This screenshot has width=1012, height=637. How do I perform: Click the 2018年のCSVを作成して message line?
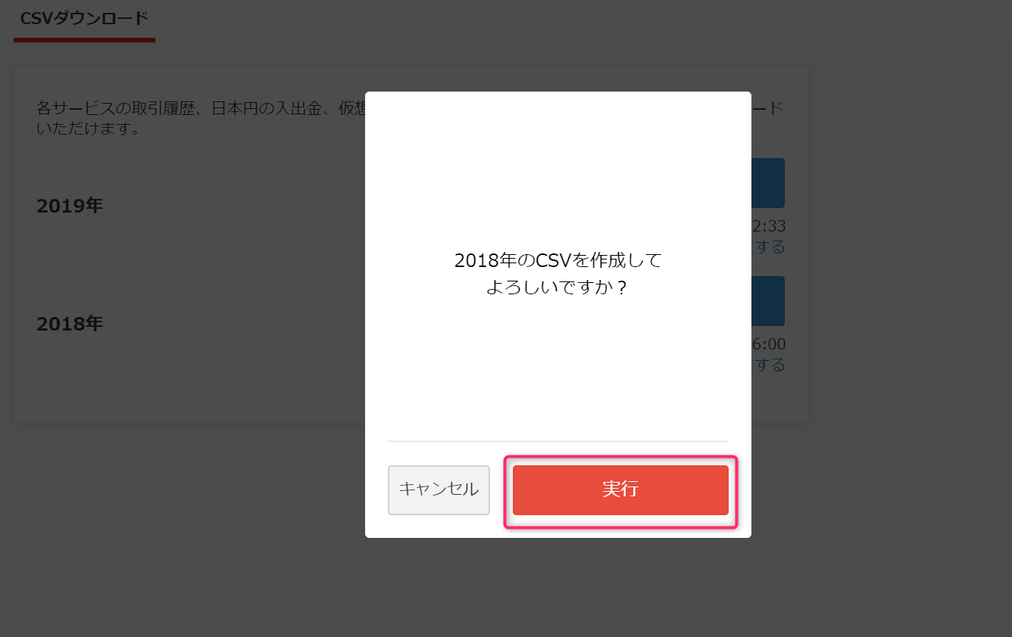pos(558,260)
